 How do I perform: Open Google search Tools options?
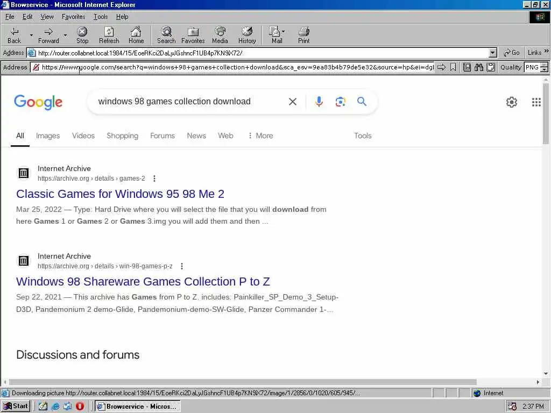point(363,136)
